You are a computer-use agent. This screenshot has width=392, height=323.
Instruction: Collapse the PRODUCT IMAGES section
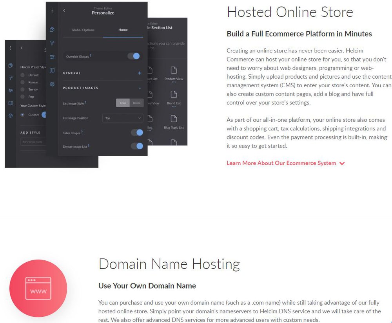(x=140, y=88)
